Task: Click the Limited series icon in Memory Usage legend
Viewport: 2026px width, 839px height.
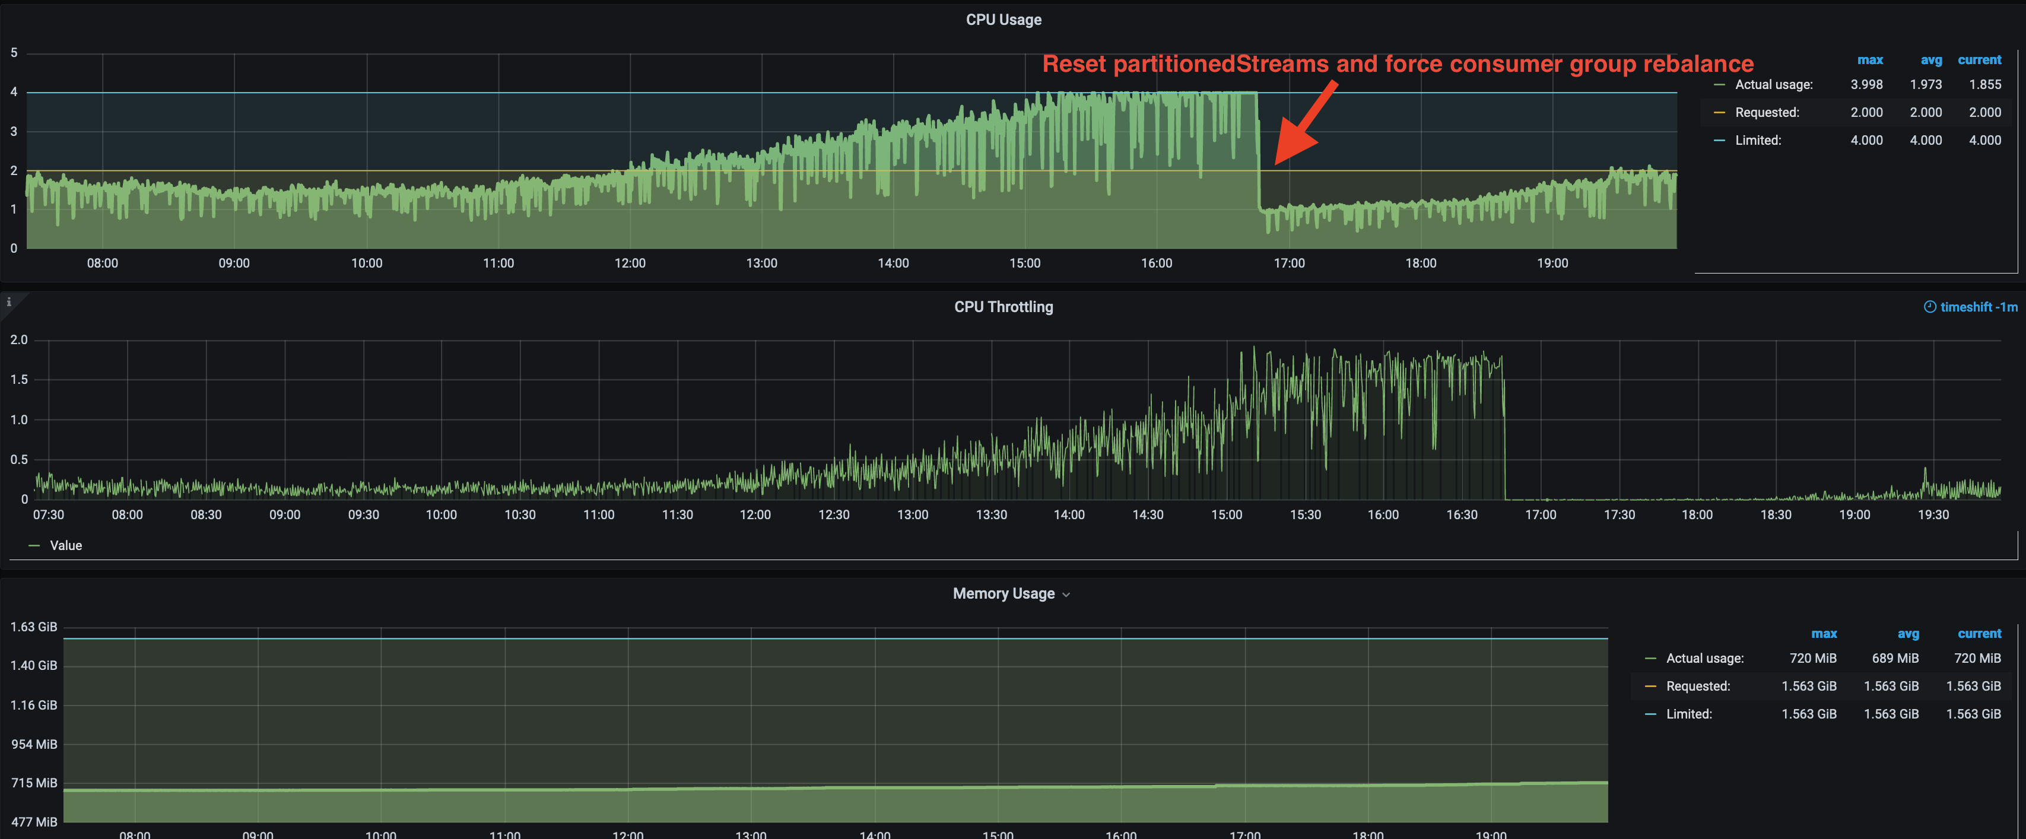Action: [x=1652, y=713]
